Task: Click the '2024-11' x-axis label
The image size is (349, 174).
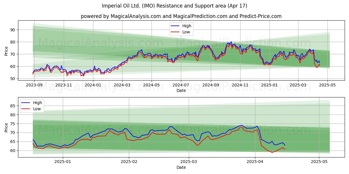Action: tap(240, 86)
